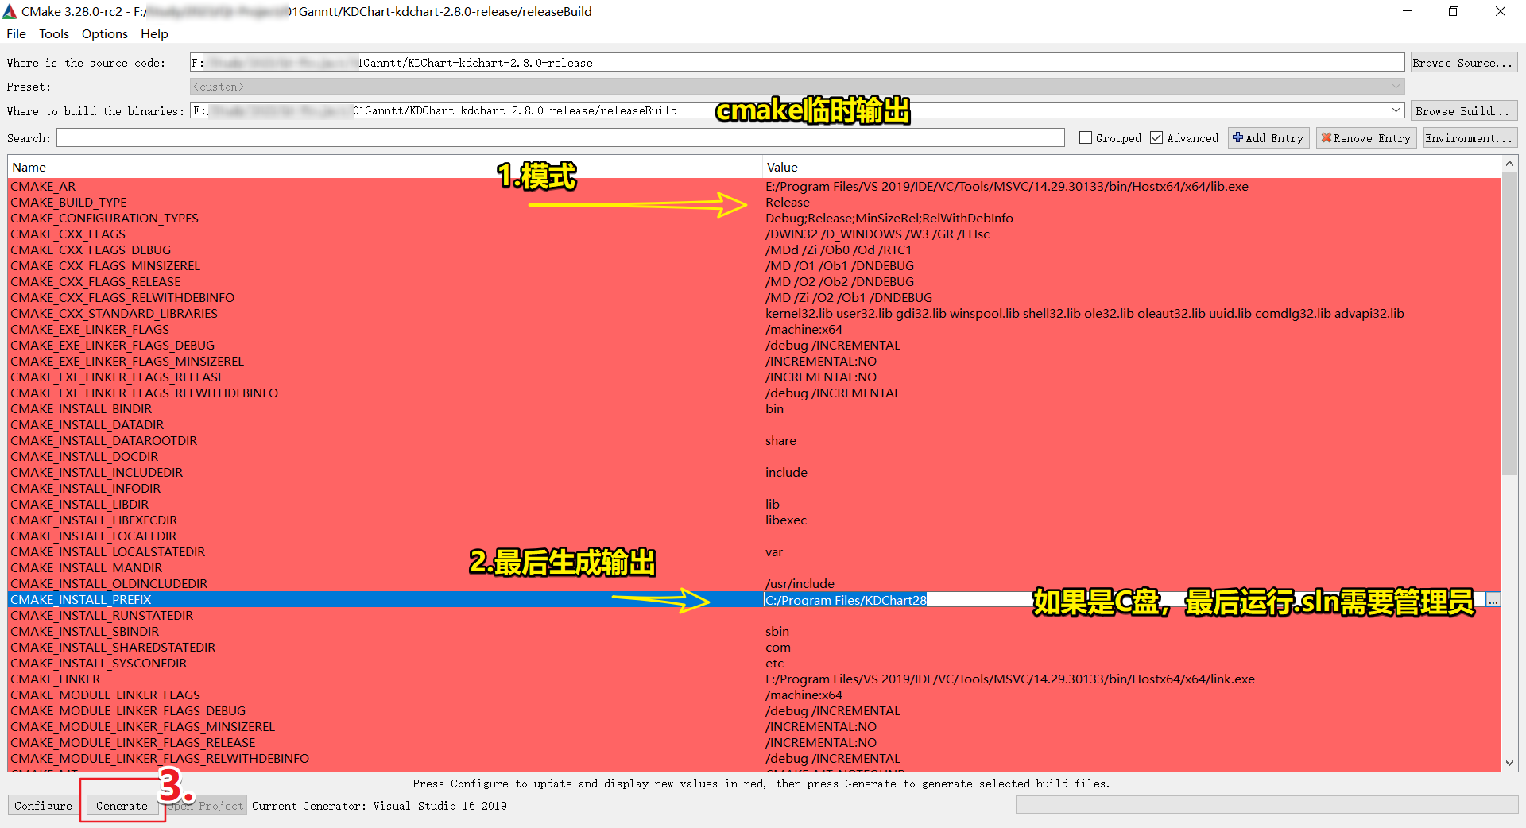This screenshot has width=1526, height=828.
Task: Expand the Preset dropdown
Action: (1396, 87)
